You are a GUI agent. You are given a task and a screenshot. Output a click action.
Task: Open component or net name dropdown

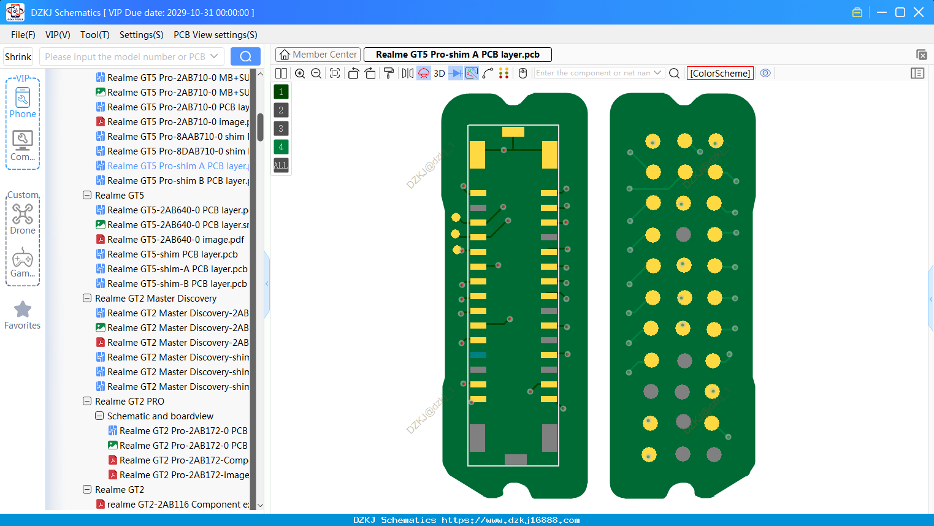point(657,73)
